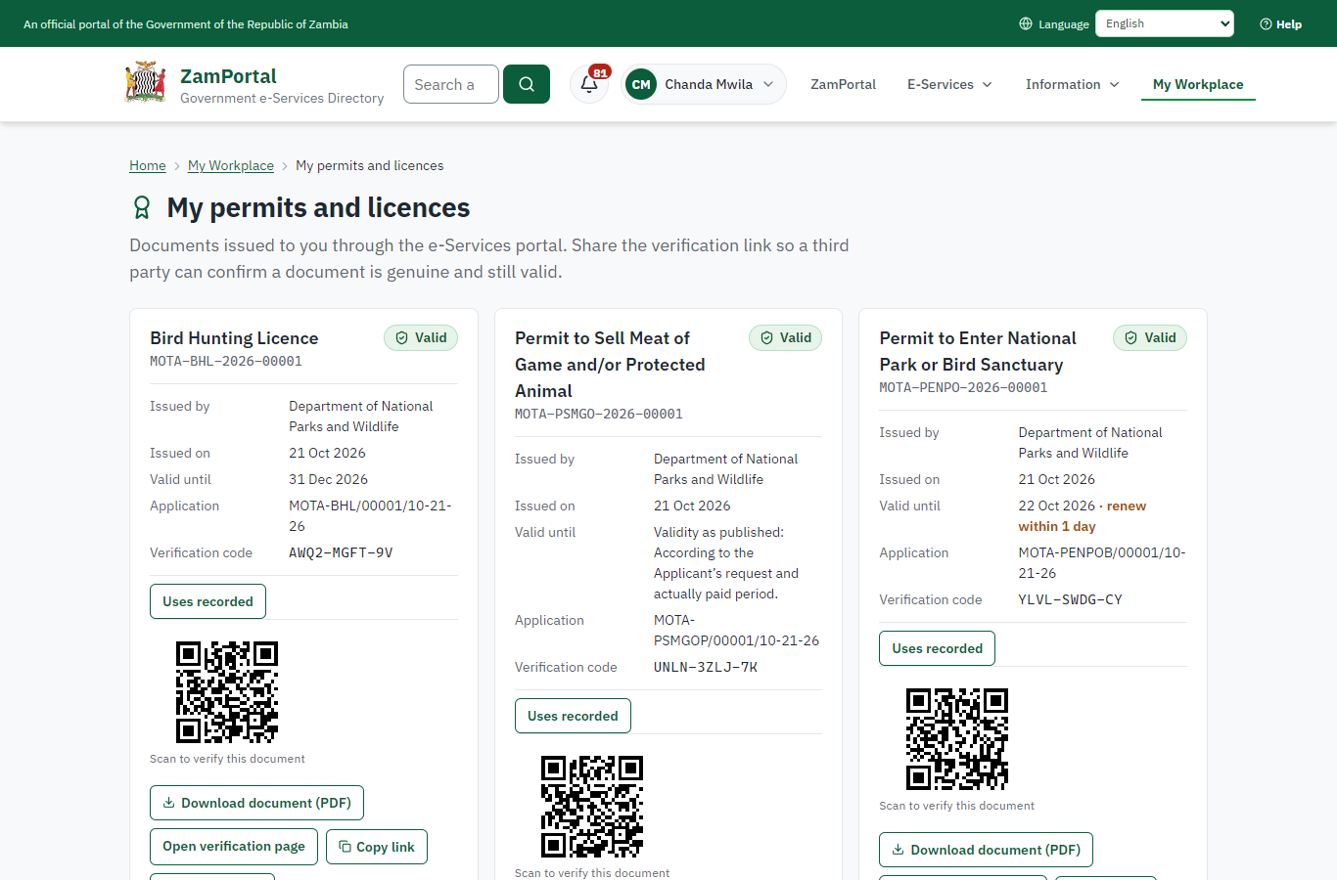Click the My Workplace breadcrumb link
This screenshot has width=1337, height=880.
(231, 165)
